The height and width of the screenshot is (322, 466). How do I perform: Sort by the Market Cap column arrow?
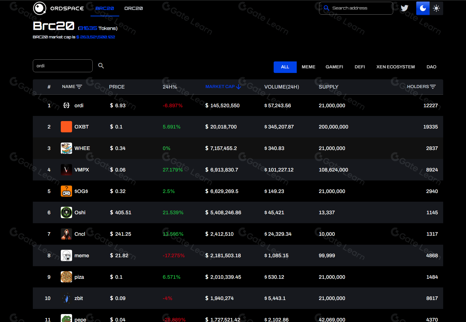tap(239, 87)
